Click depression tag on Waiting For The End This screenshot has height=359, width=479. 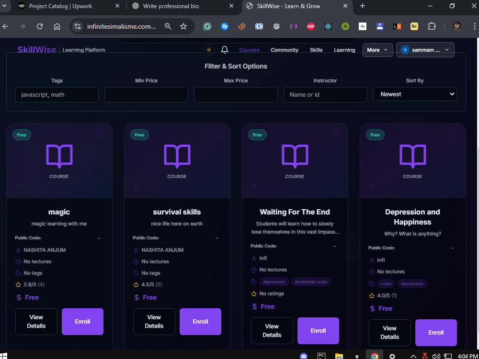pos(274,282)
